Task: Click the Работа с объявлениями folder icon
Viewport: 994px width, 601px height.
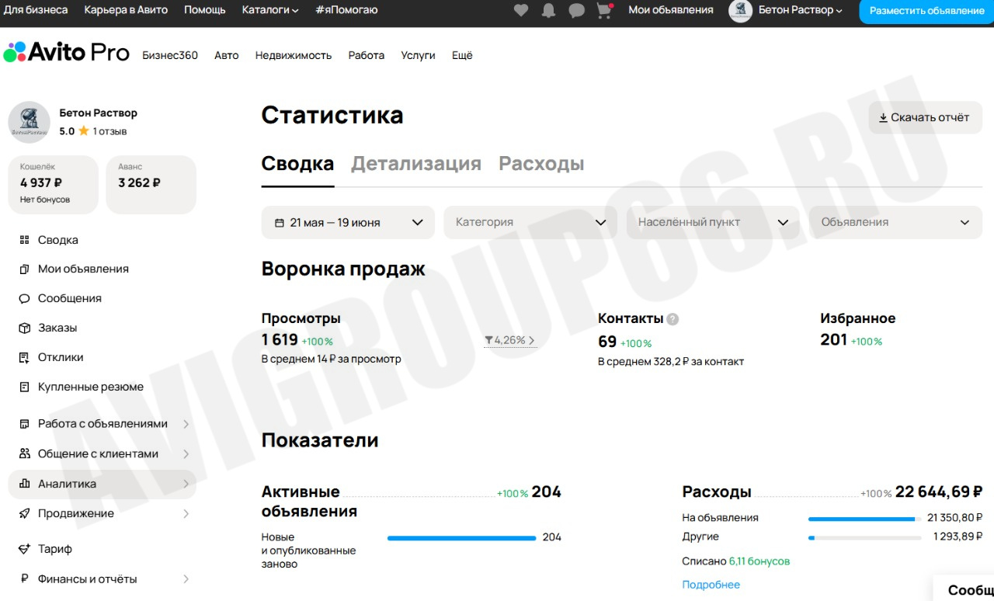Action: 24,424
